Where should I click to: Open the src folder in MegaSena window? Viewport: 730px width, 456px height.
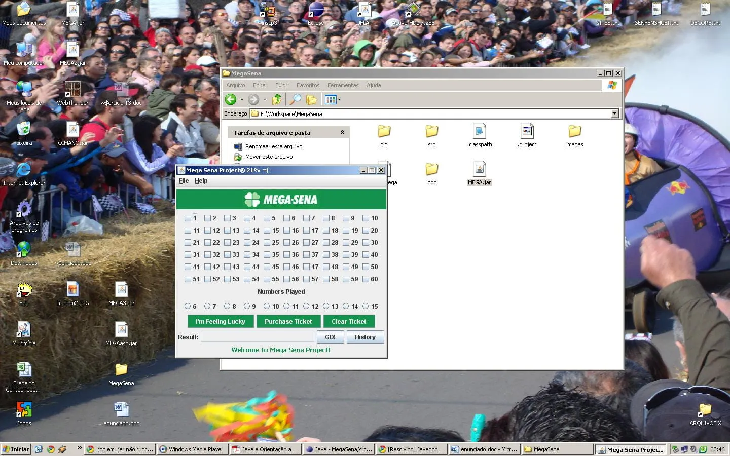pyautogui.click(x=431, y=135)
